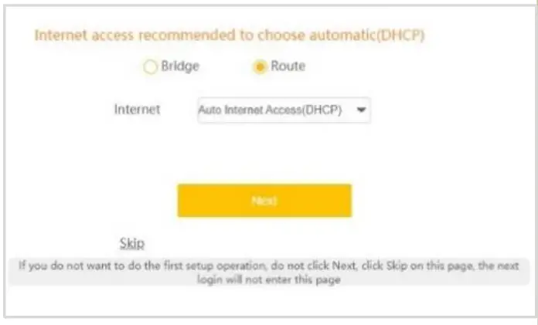Keep Route mode enabled via its radio
Screen dimensions: 538x325
pos(260,67)
